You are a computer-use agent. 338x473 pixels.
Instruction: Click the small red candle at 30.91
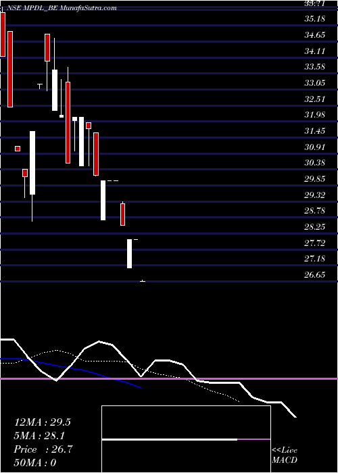click(18, 149)
